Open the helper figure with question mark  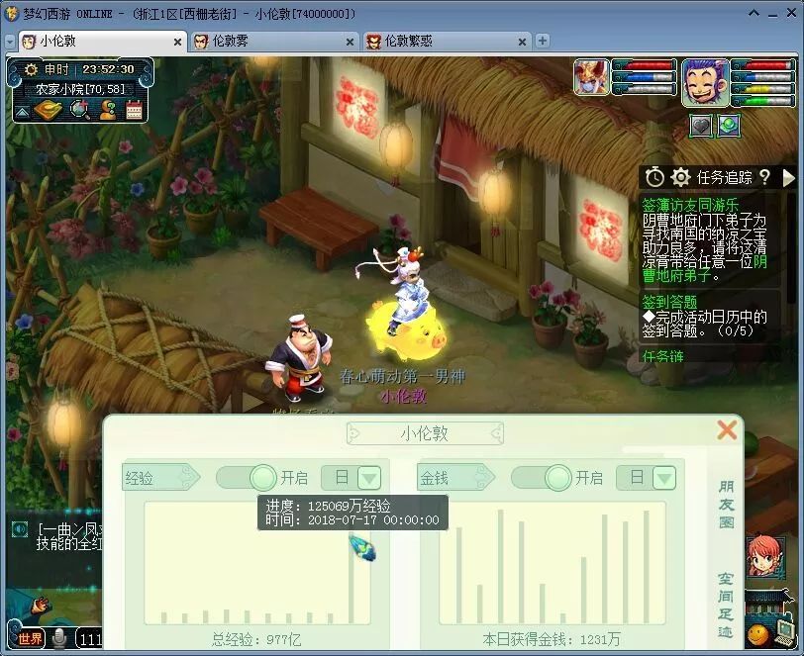[108, 110]
